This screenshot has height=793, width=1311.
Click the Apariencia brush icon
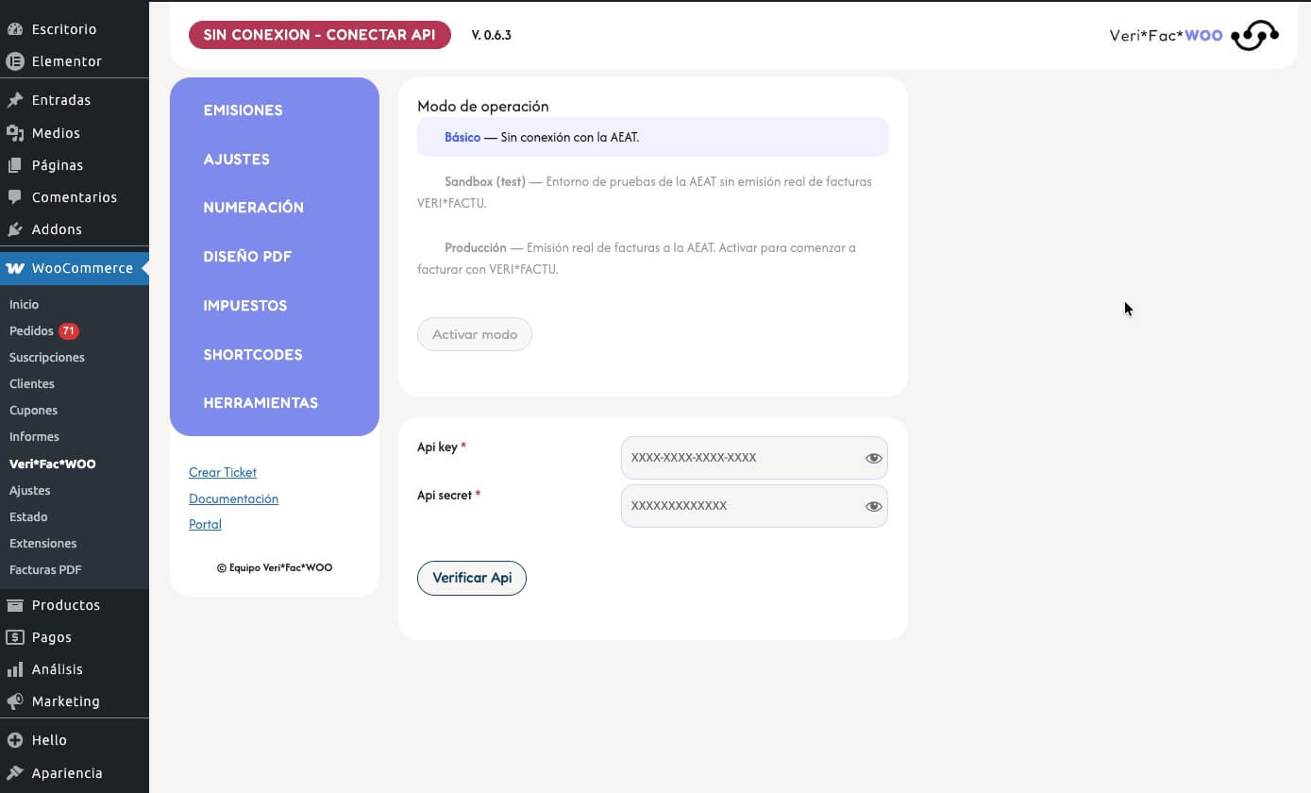pos(15,773)
